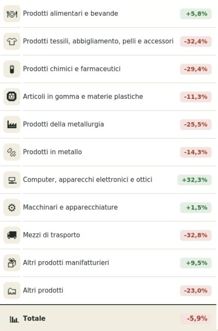Select the chemical products vial icon

[x=12, y=69]
